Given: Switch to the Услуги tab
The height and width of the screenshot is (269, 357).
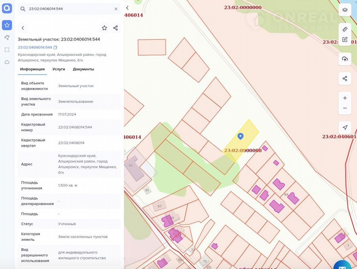Looking at the screenshot, I should tap(59, 69).
